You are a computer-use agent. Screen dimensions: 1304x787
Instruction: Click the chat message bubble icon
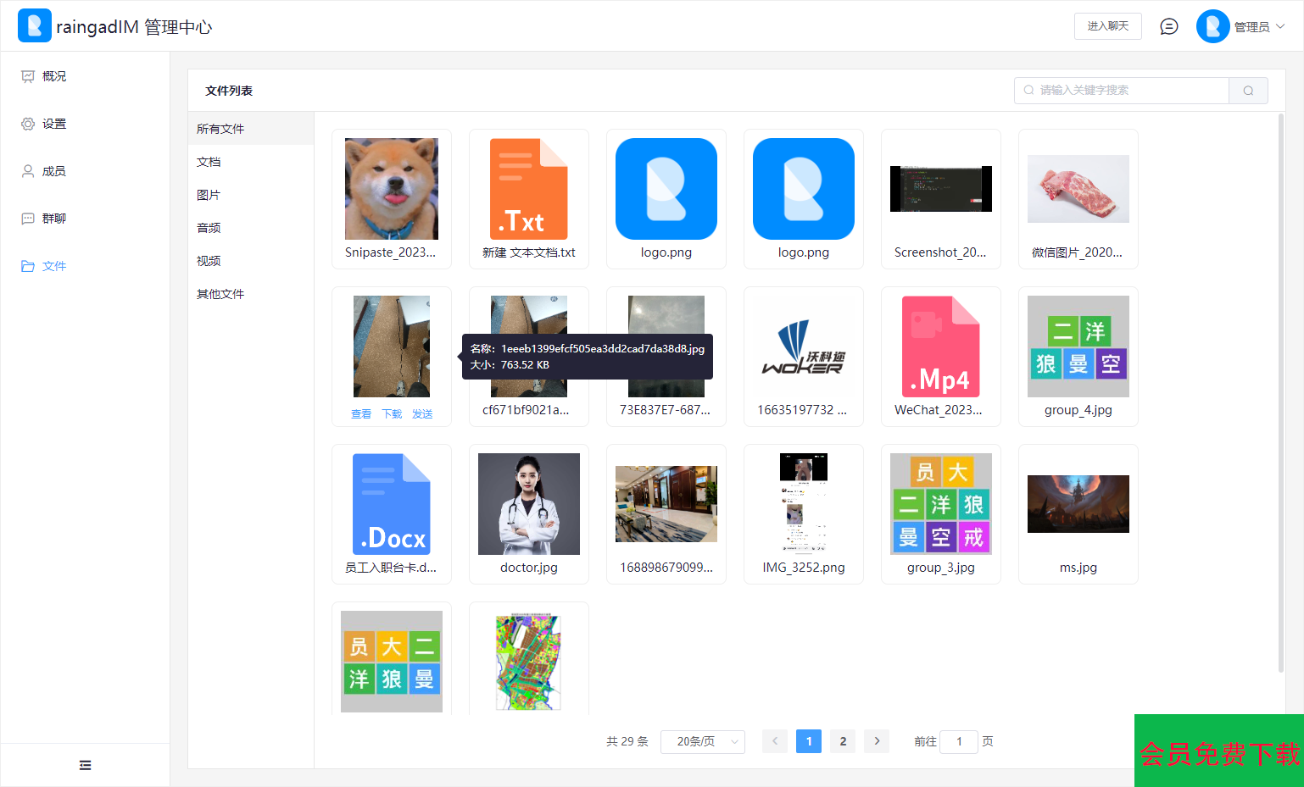pyautogui.click(x=1168, y=26)
